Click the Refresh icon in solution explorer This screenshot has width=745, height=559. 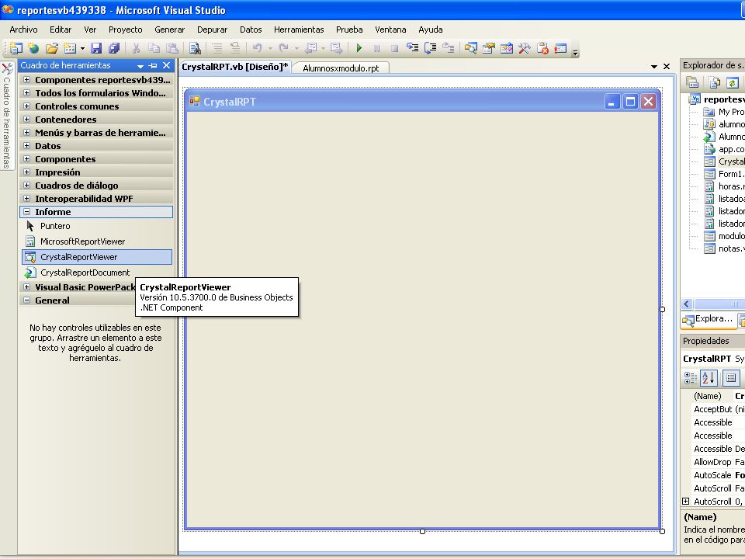(732, 83)
